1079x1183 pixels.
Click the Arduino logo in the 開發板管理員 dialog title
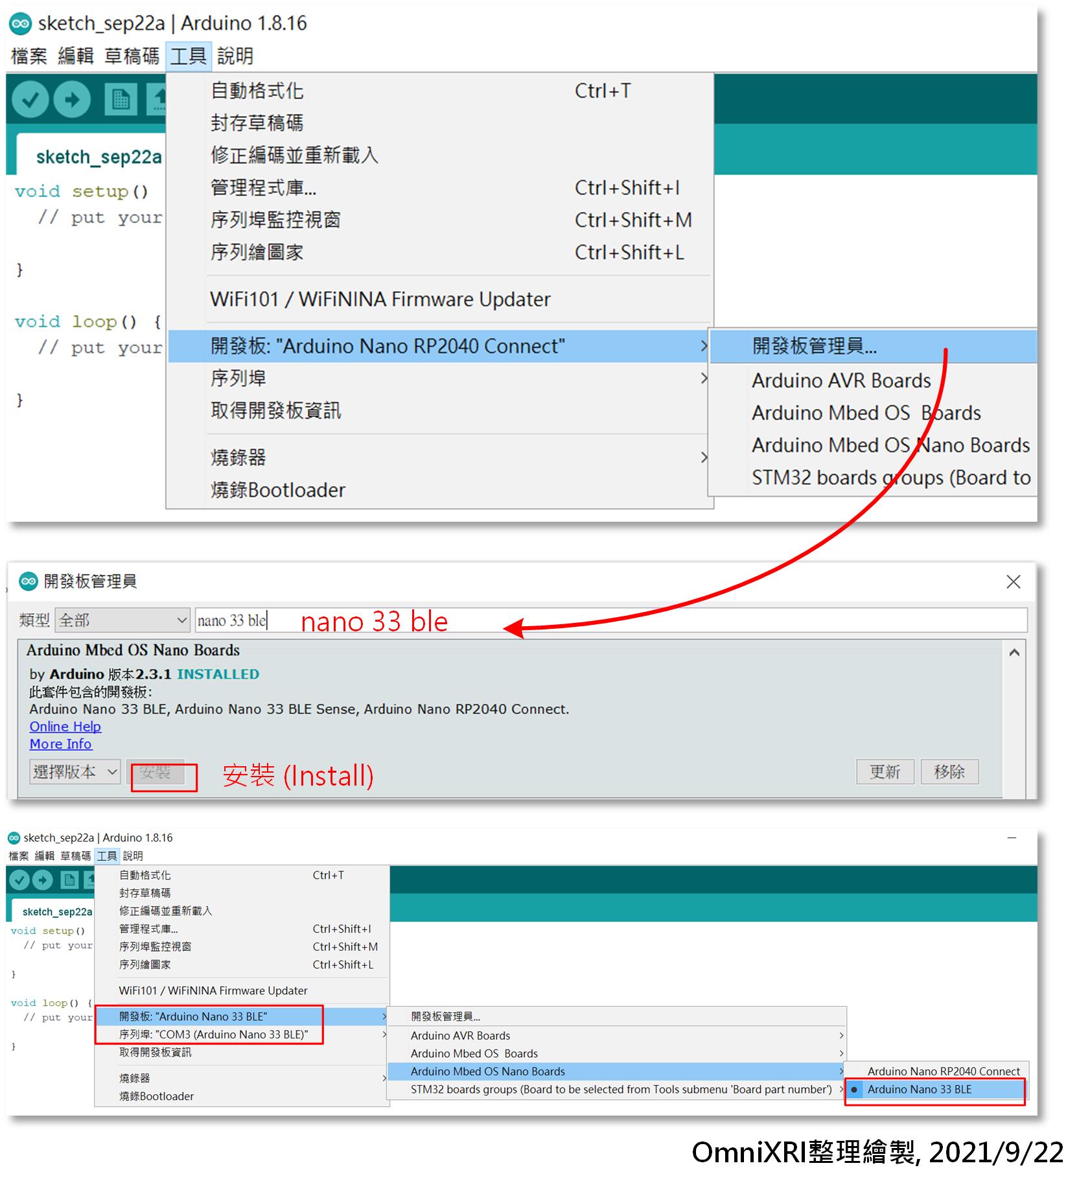coord(29,581)
